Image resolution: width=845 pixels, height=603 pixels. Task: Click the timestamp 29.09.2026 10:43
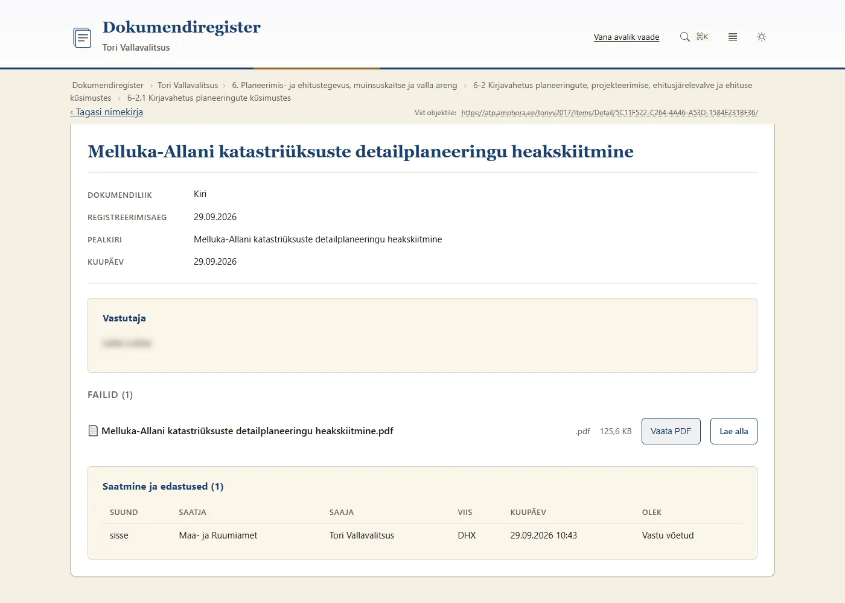click(543, 535)
